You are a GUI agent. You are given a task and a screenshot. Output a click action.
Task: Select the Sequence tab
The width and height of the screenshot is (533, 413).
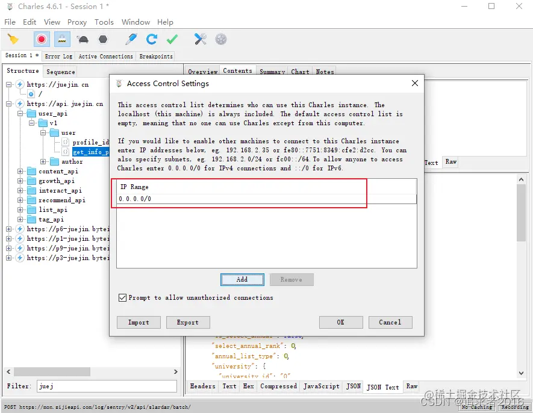pyautogui.click(x=60, y=72)
